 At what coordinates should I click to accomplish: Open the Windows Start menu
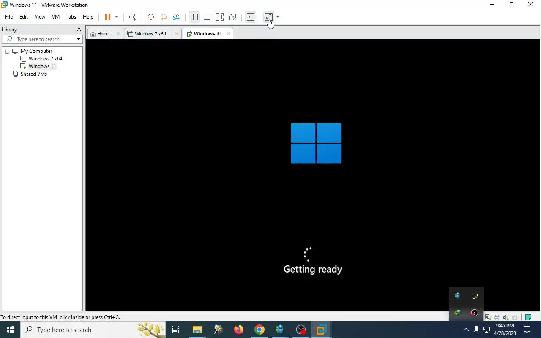pyautogui.click(x=10, y=330)
